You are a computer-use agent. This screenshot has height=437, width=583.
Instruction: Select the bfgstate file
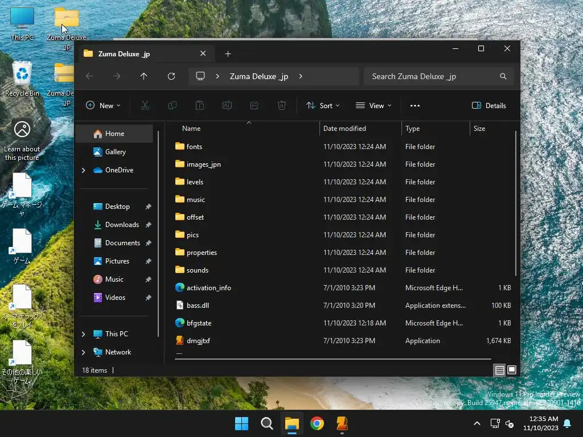click(199, 323)
